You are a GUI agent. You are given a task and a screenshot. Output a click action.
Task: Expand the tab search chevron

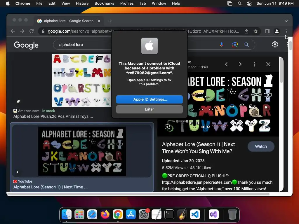[286, 21]
